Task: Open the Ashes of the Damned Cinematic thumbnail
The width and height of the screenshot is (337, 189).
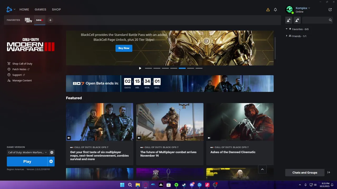Action: click(240, 122)
